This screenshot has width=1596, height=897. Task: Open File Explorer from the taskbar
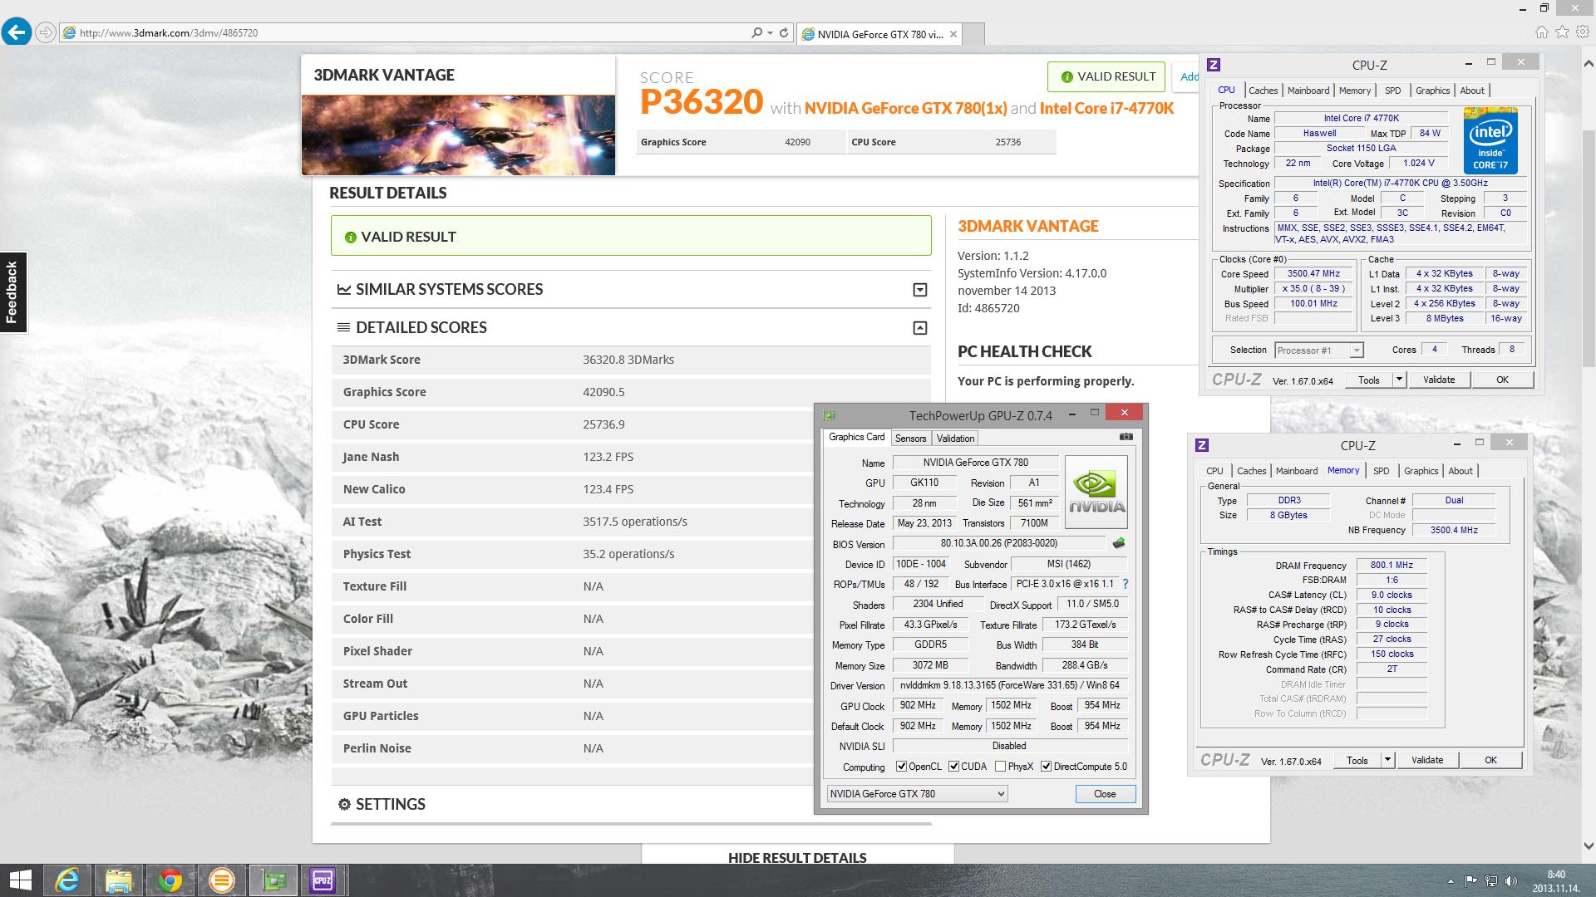pos(118,880)
